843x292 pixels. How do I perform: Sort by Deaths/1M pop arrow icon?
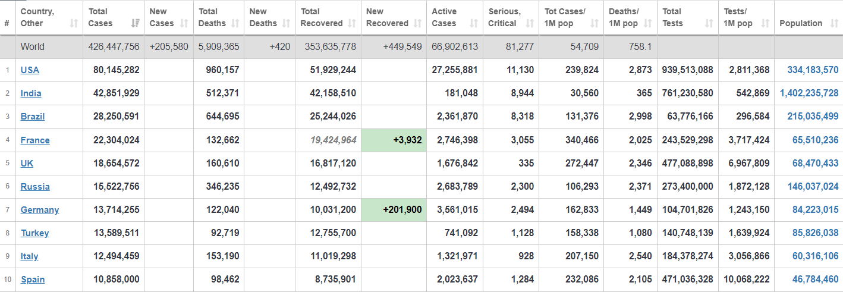click(x=648, y=23)
